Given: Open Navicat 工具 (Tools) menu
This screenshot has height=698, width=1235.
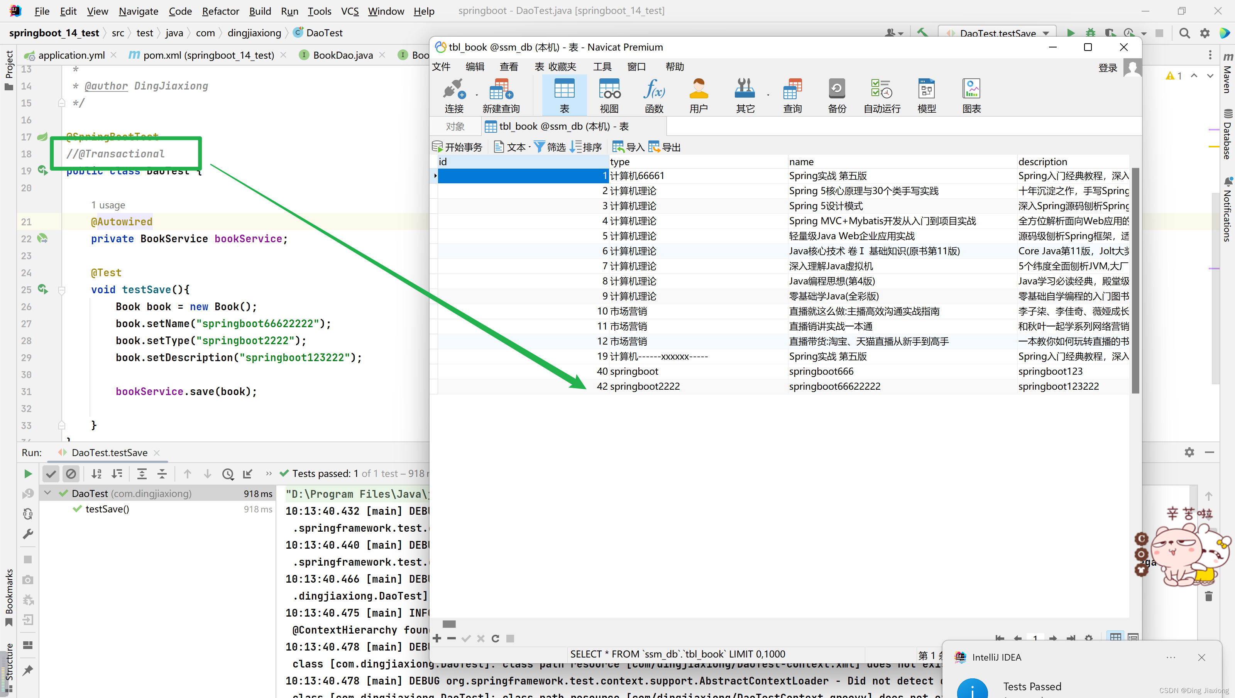Looking at the screenshot, I should coord(602,67).
